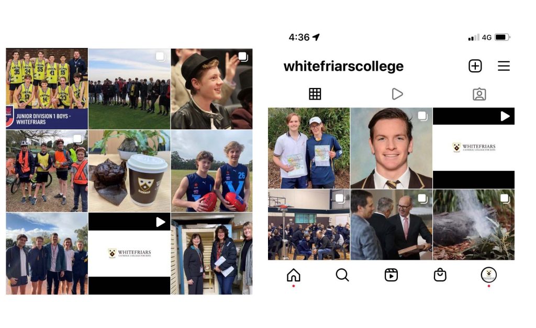Open the coffee cup and muffin post

[x=129, y=171]
